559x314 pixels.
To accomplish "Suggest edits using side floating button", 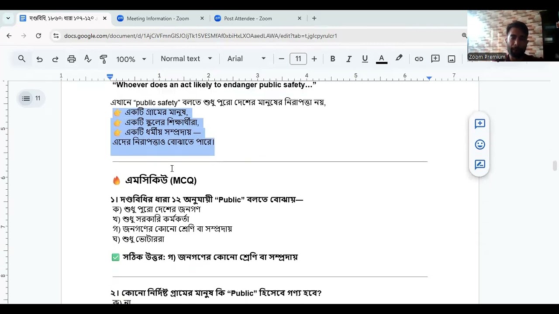I will point(480,164).
